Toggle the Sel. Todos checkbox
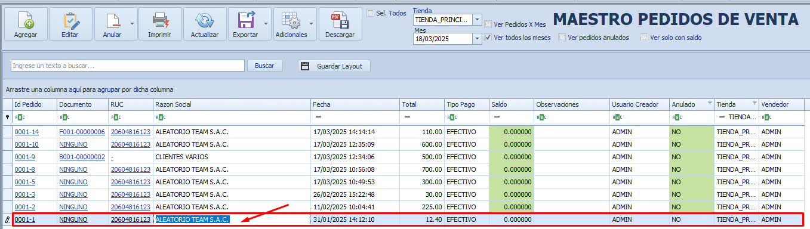The height and width of the screenshot is (229, 810). [x=371, y=13]
